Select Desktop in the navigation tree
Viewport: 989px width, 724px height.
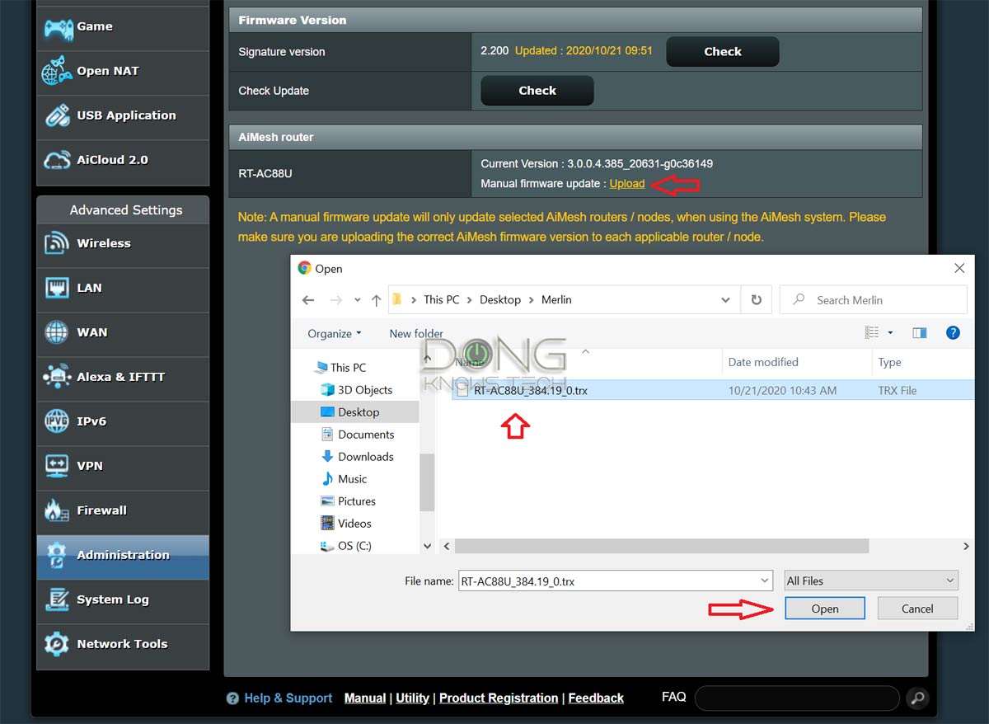coord(349,412)
